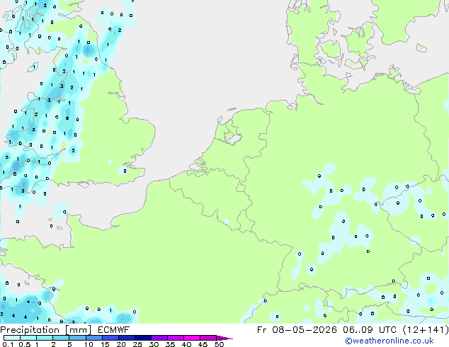Image resolution: width=449 pixels, height=347 pixels.
Task: Click the '0.5' legend scale value
Action: click(25, 344)
